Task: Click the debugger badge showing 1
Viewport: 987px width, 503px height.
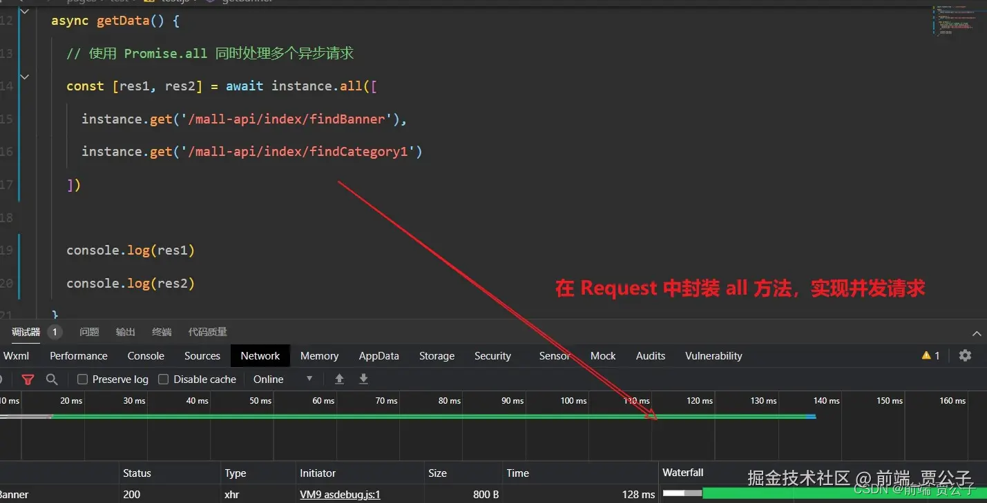Action: pyautogui.click(x=55, y=332)
